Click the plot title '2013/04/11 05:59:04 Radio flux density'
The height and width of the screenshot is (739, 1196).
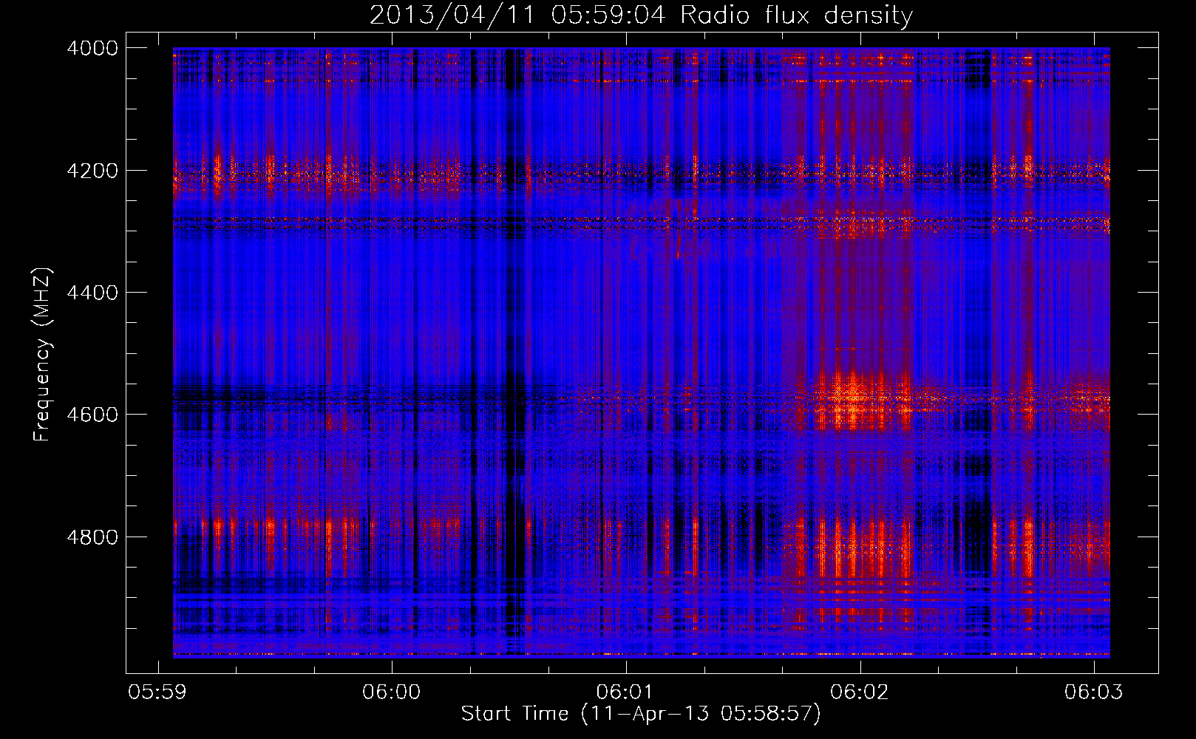[641, 16]
